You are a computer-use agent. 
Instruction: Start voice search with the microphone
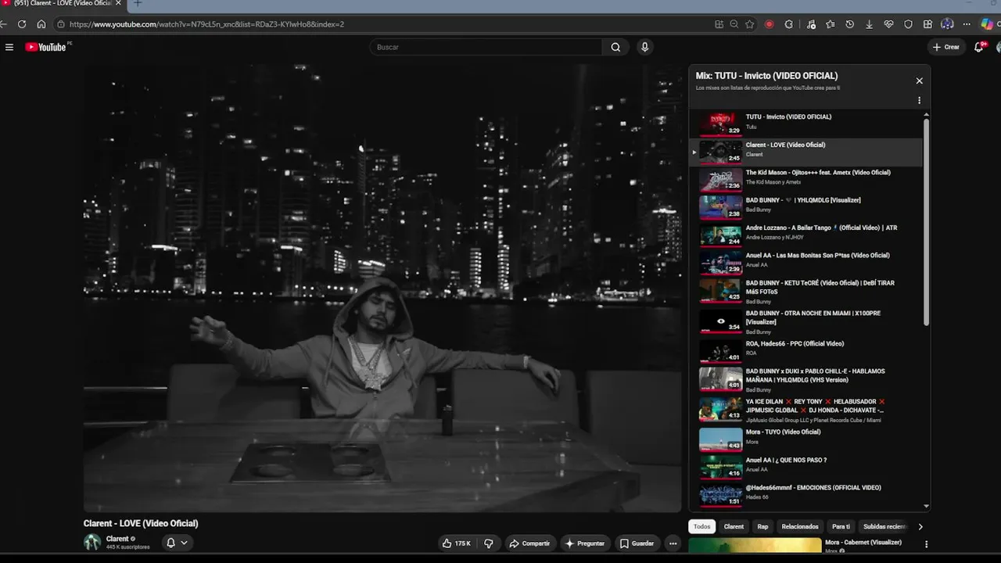point(644,47)
